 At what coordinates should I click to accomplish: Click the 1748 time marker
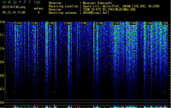coord(132,23)
